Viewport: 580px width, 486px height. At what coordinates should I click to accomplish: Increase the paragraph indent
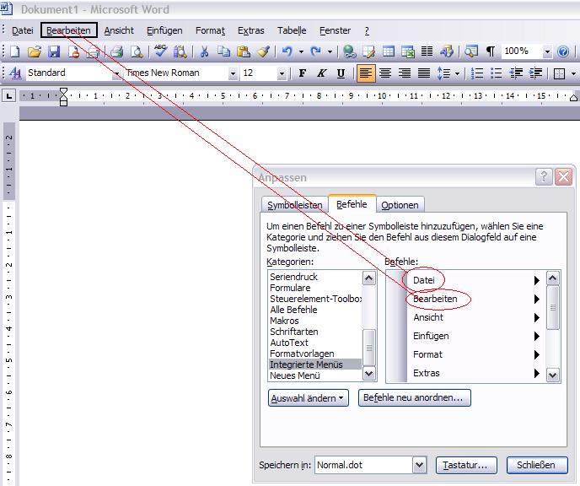535,73
